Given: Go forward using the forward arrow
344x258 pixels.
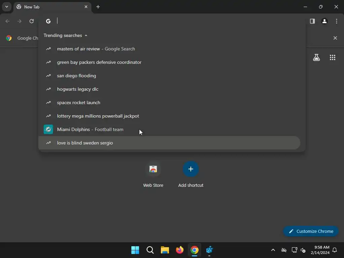Looking at the screenshot, I should coord(19,21).
